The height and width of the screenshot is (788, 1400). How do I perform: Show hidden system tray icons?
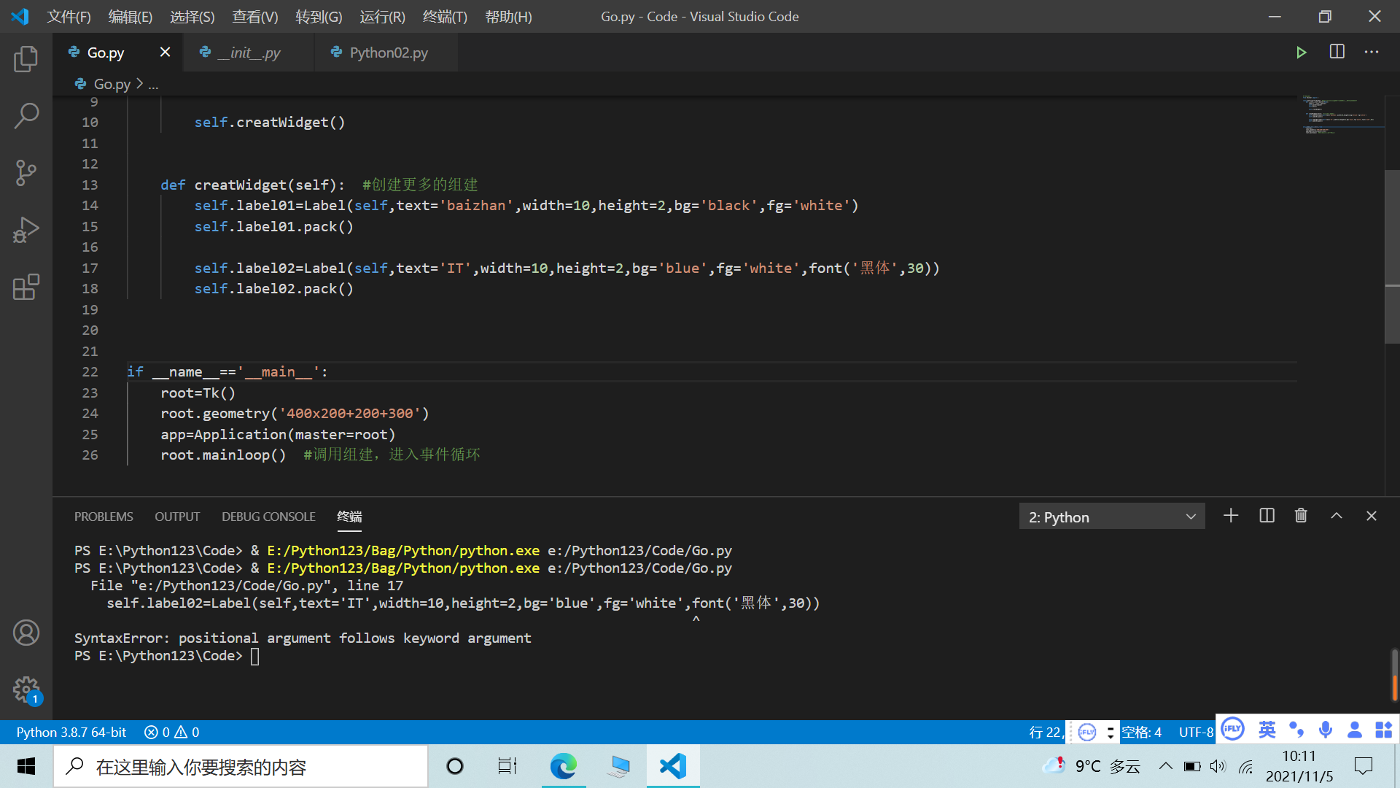[x=1165, y=766]
